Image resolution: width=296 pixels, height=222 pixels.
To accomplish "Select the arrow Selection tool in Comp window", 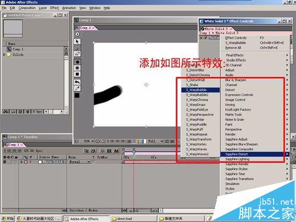I will click(77, 41).
